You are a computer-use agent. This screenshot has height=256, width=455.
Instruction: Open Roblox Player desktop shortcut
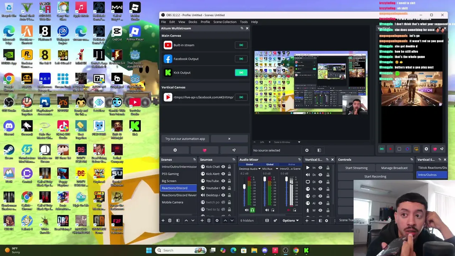coord(135,33)
